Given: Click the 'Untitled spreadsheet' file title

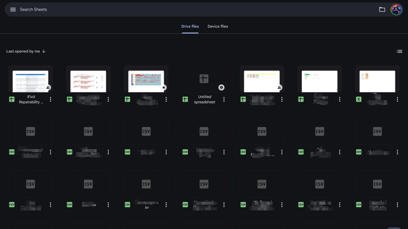Looking at the screenshot, I should click(204, 99).
